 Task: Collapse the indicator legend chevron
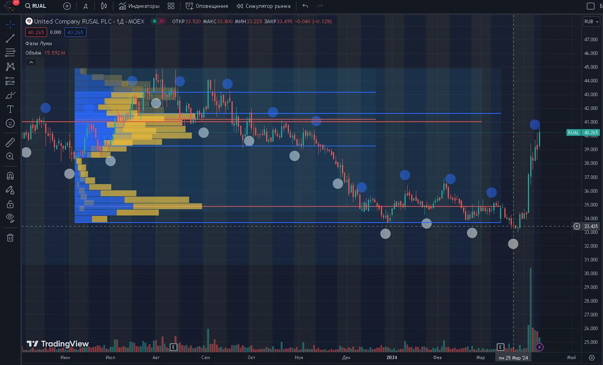click(31, 62)
